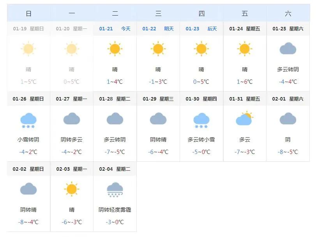Click the cloud icon for 01-28 Tuesday
The height and width of the screenshot is (237, 316).
(x=115, y=118)
